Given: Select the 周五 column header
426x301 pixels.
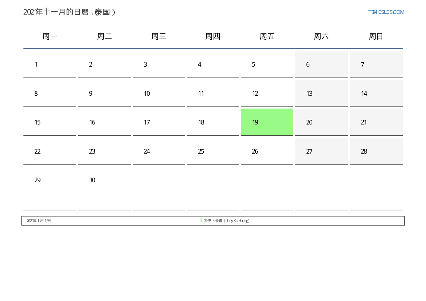Looking at the screenshot, I should pos(267,36).
